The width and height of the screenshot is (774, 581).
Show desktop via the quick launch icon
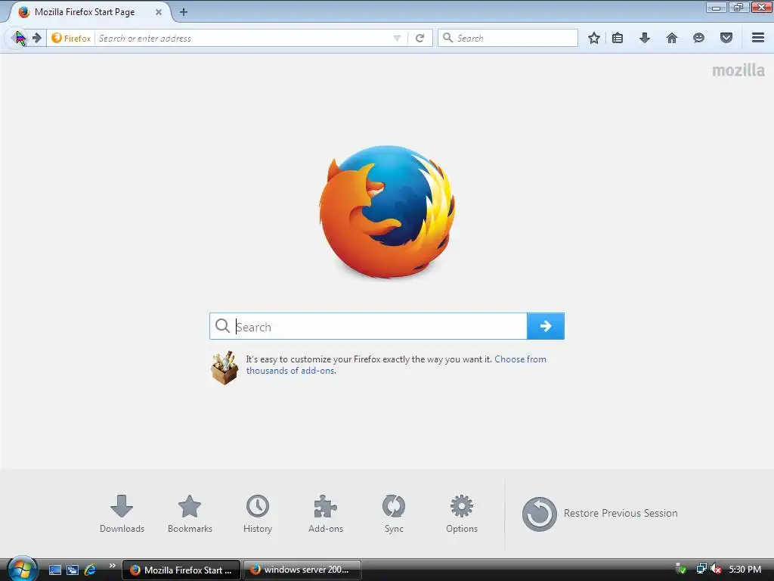coord(55,570)
